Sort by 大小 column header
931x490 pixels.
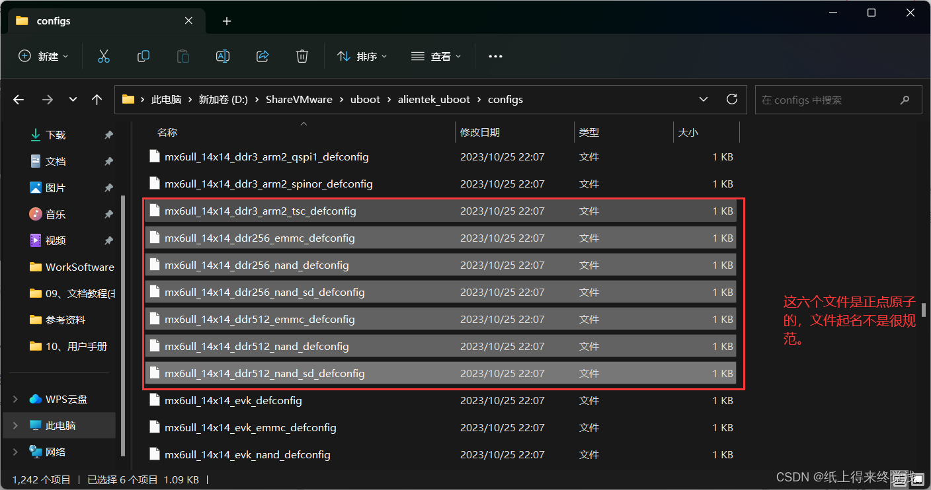click(688, 132)
